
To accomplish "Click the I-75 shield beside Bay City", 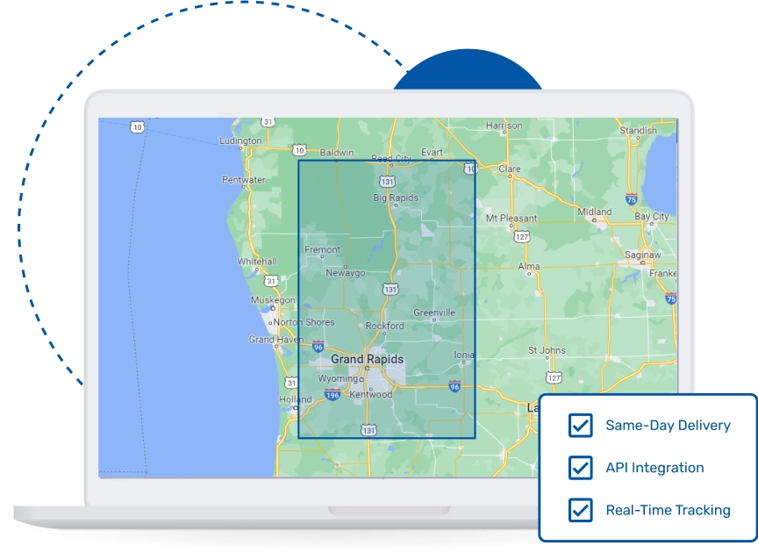I will click(x=632, y=200).
